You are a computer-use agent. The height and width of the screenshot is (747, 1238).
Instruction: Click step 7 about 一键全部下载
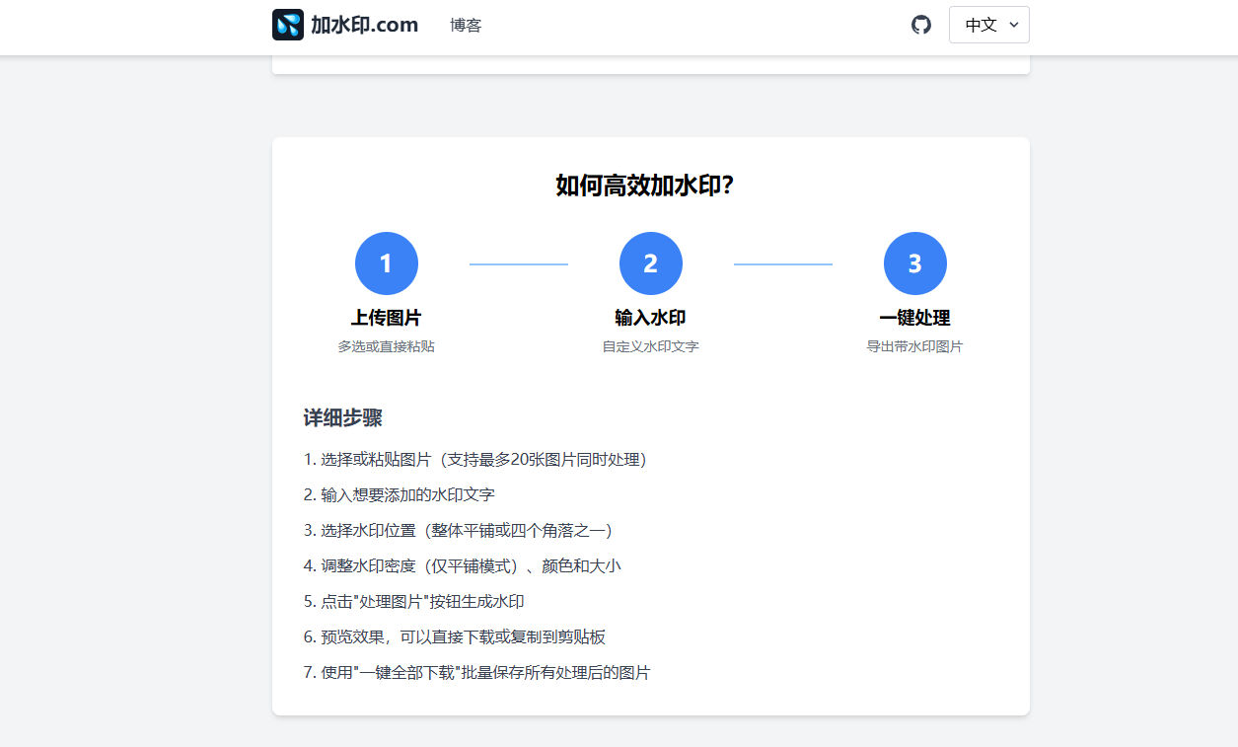coord(476,673)
